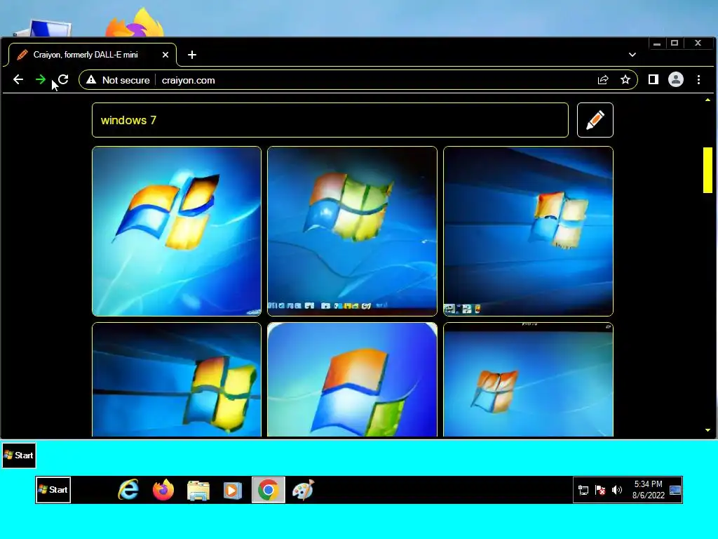
Task: Click the yellow page scrollbar thumb
Action: pos(707,170)
